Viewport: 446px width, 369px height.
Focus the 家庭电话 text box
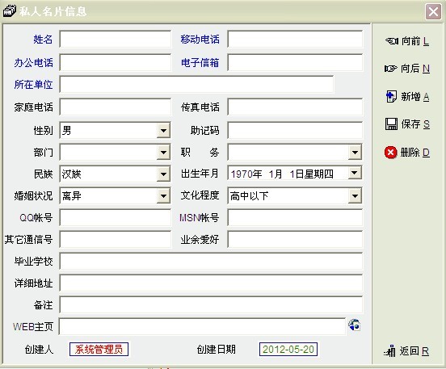pyautogui.click(x=116, y=107)
